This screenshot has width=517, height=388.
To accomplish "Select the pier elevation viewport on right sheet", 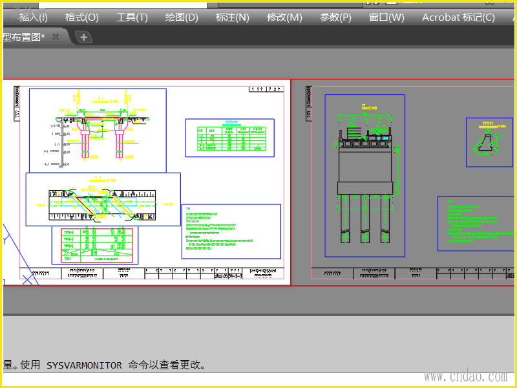I will click(365, 175).
